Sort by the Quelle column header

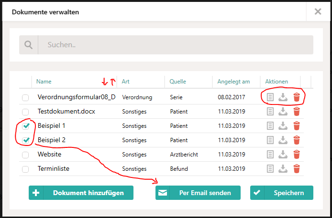pyautogui.click(x=177, y=82)
